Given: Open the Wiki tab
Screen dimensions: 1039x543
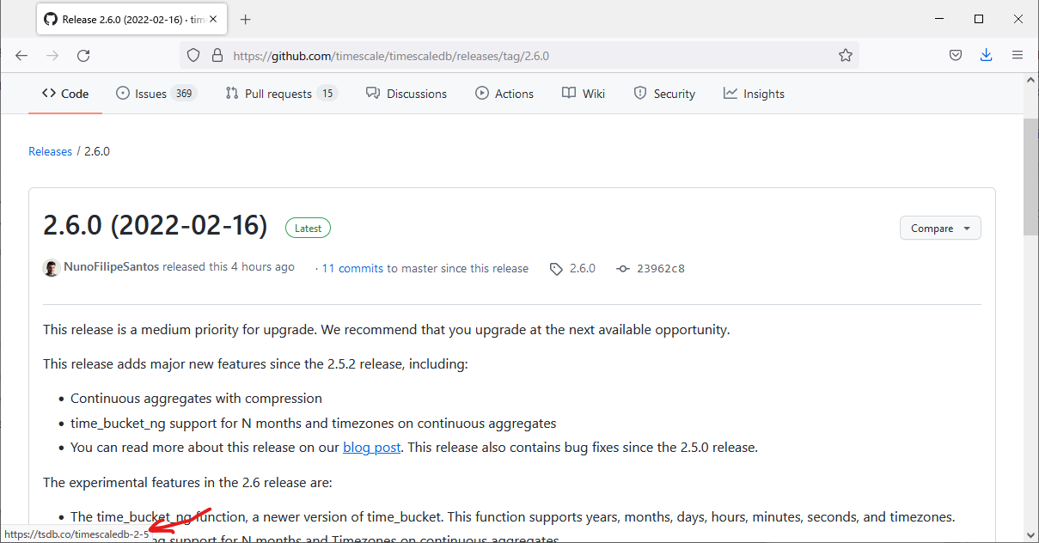Looking at the screenshot, I should [x=584, y=94].
